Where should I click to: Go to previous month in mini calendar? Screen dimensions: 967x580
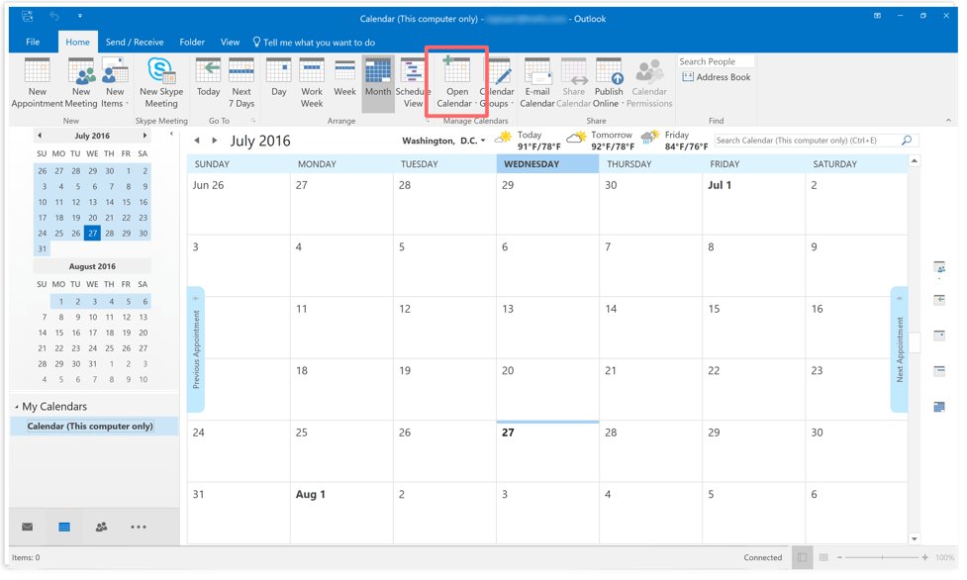coord(40,136)
